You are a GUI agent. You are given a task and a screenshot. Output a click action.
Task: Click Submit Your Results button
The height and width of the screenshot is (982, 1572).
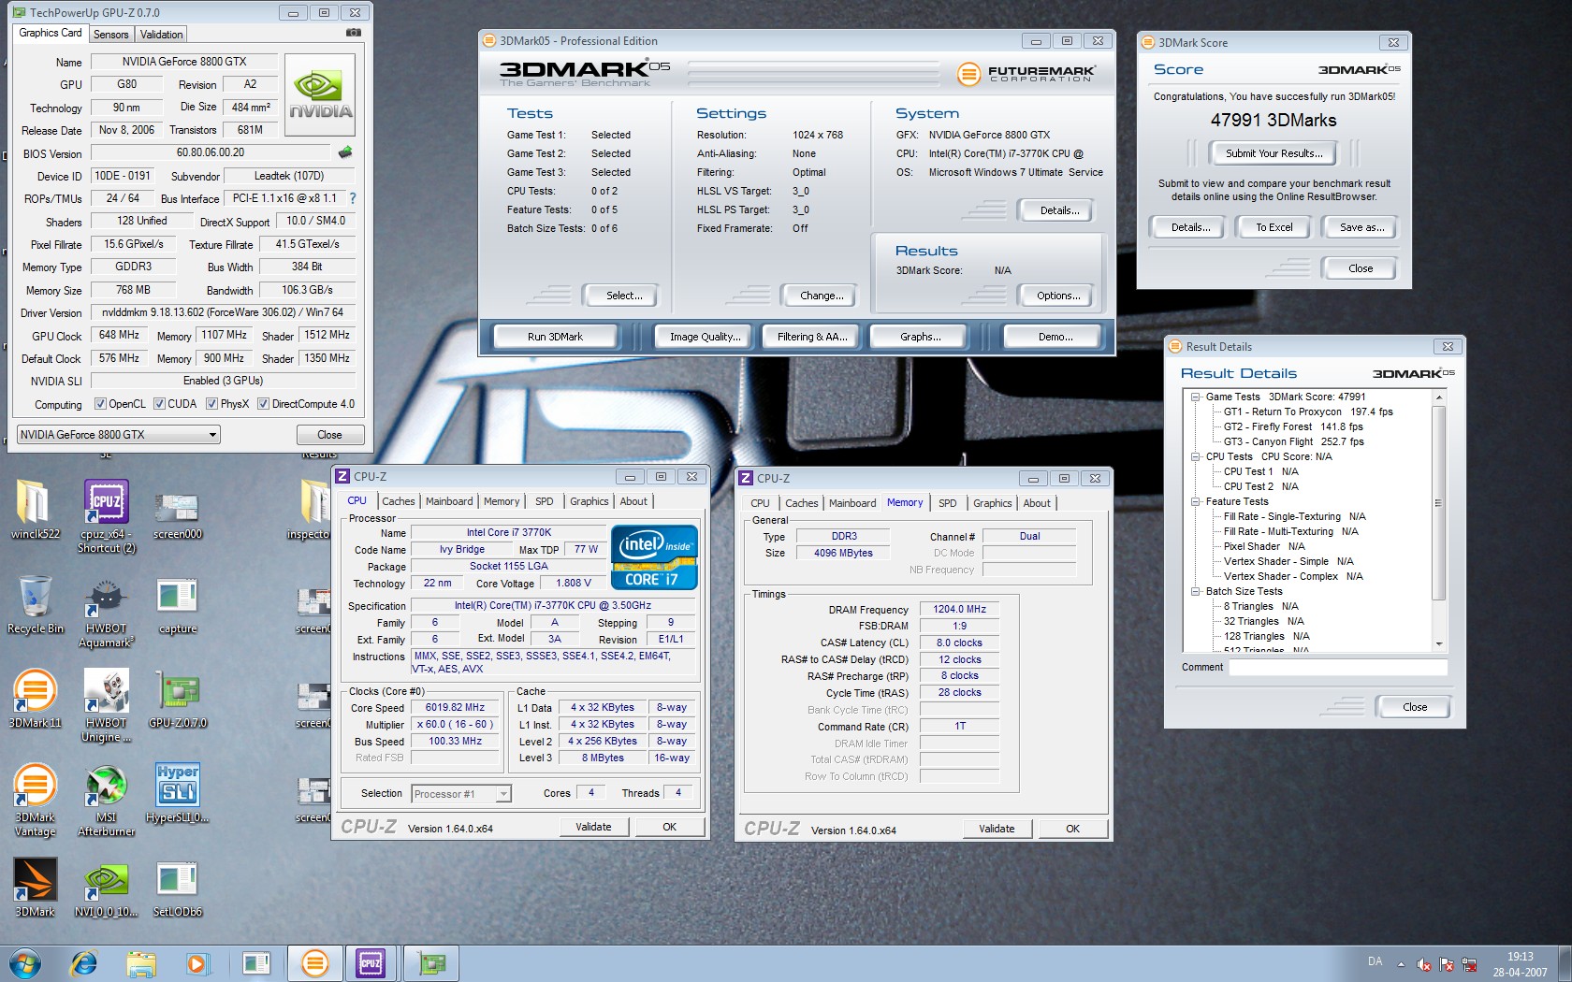pyautogui.click(x=1274, y=153)
